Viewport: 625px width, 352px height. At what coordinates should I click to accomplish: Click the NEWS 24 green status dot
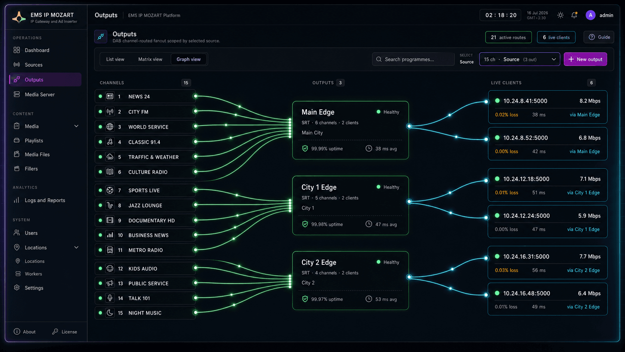coord(100,97)
